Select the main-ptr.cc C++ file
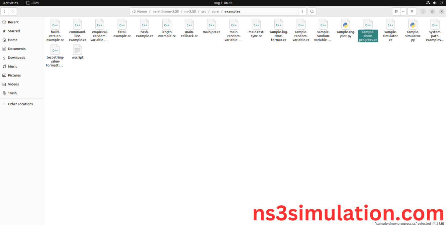Image resolution: width=446 pixels, height=225 pixels. (x=212, y=25)
